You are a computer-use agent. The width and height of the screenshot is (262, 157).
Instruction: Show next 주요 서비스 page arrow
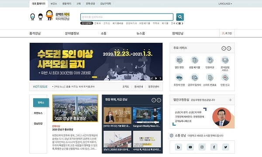pyautogui.click(x=229, y=48)
